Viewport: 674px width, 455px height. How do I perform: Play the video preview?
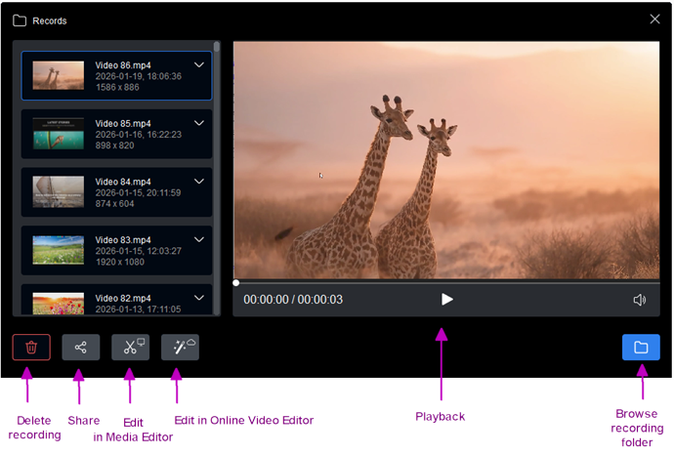(x=446, y=300)
